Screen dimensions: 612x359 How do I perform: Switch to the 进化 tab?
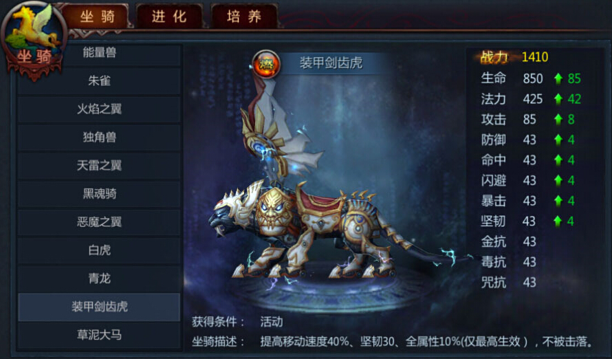[x=169, y=17]
